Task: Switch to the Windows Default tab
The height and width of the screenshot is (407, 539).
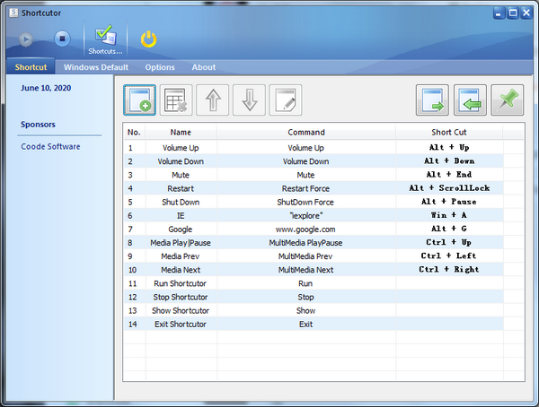Action: click(95, 67)
